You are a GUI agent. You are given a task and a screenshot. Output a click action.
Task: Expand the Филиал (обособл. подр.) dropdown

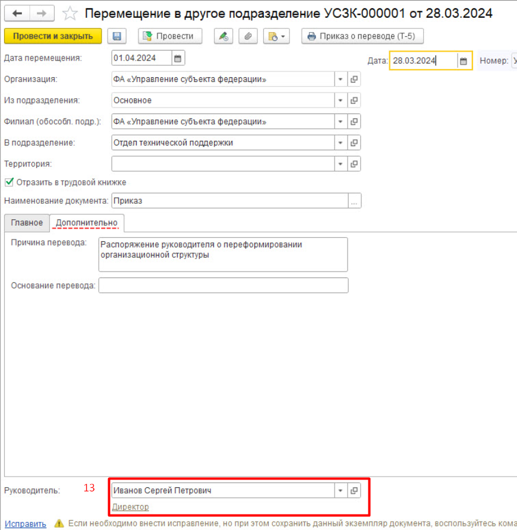click(x=341, y=122)
